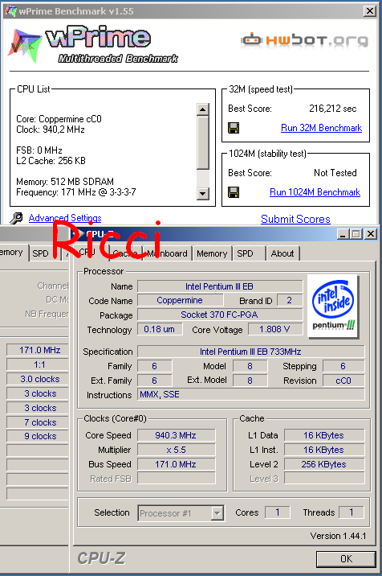Click Submit Scores link
This screenshot has width=382, height=576.
click(x=295, y=219)
